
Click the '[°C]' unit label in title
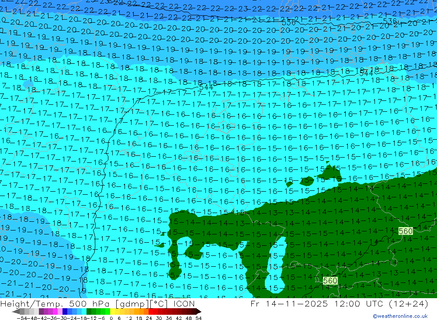point(160,303)
